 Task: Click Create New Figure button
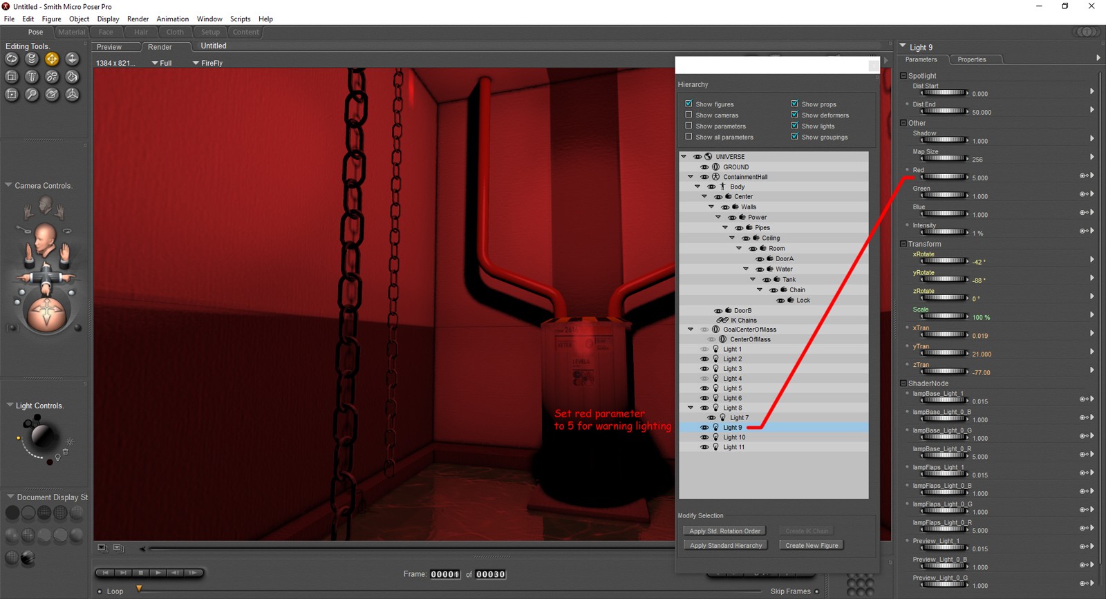(812, 545)
